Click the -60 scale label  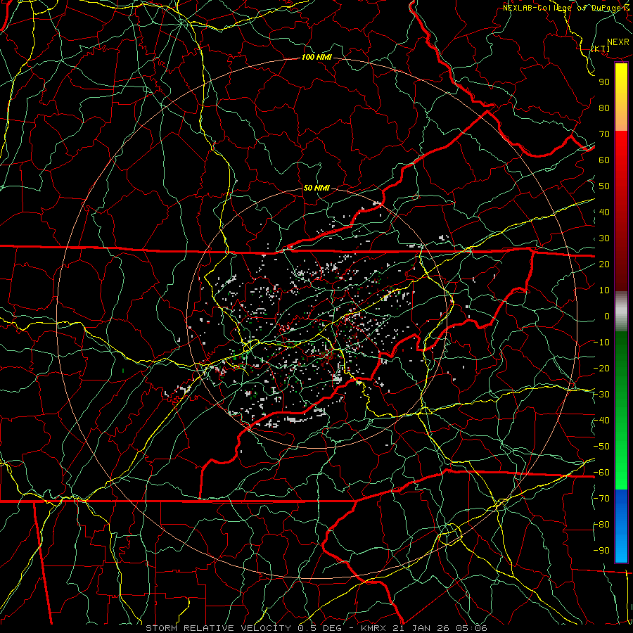[601, 473]
